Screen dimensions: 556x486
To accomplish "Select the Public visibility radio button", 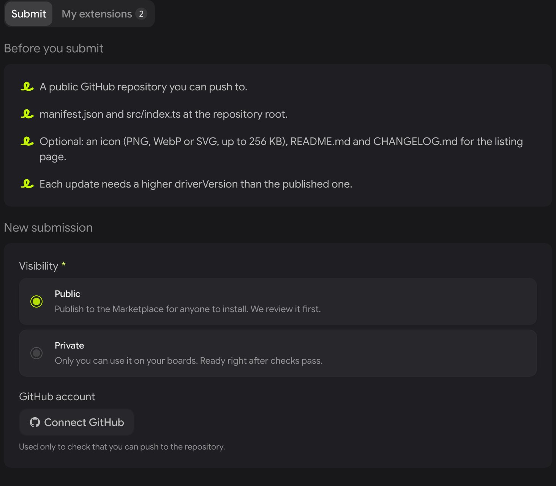I will pos(36,301).
